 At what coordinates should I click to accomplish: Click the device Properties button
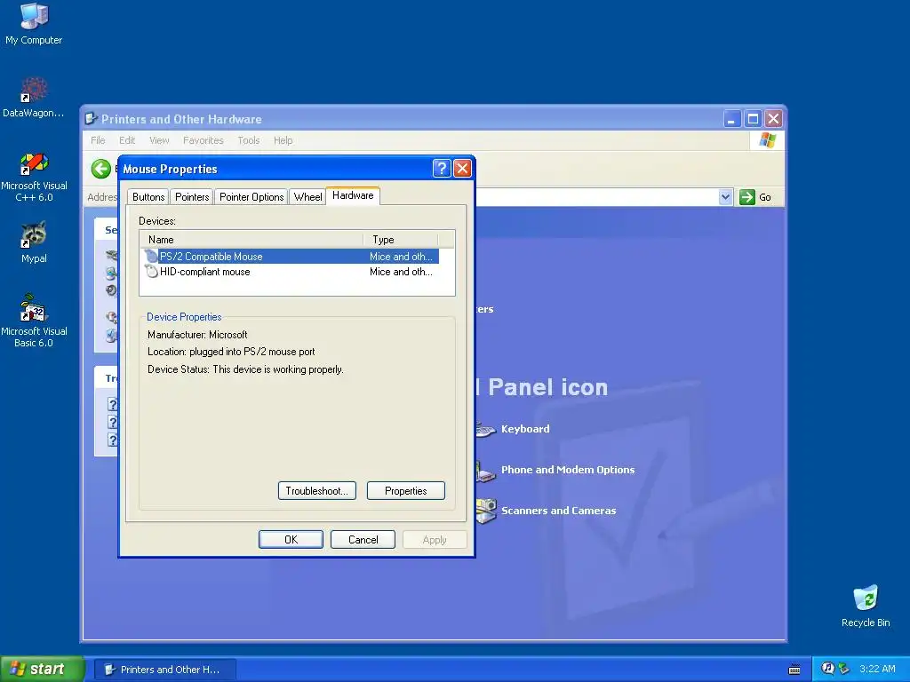coord(405,490)
